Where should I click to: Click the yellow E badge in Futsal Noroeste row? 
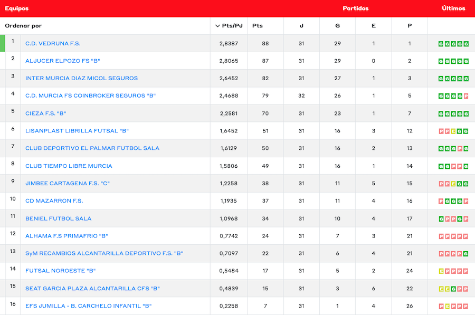[441, 271]
